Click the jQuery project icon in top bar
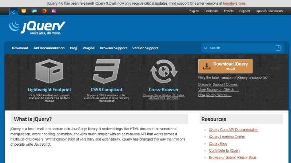Image resolution: width=291 pixels, height=163 pixels. coord(13,11)
